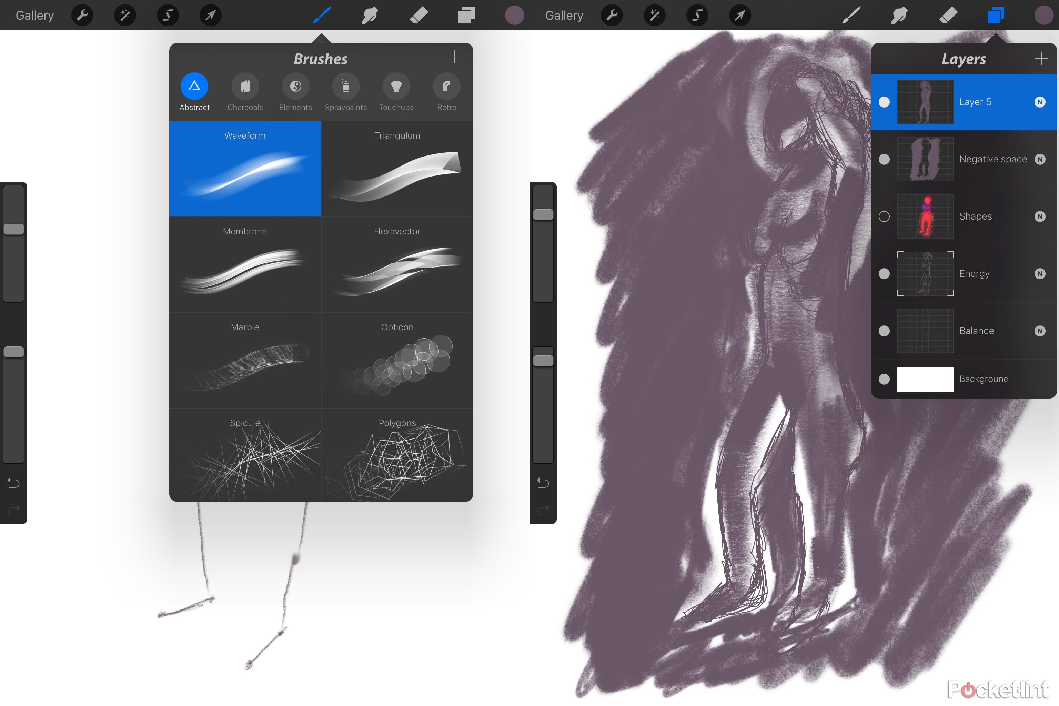The width and height of the screenshot is (1059, 706).
Task: Tap the Gallery button on the left screen
Action: pyautogui.click(x=35, y=16)
